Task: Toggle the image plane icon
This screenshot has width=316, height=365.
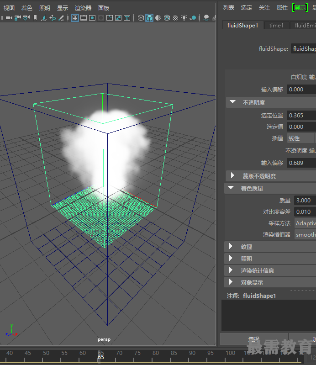Action: (x=44, y=18)
